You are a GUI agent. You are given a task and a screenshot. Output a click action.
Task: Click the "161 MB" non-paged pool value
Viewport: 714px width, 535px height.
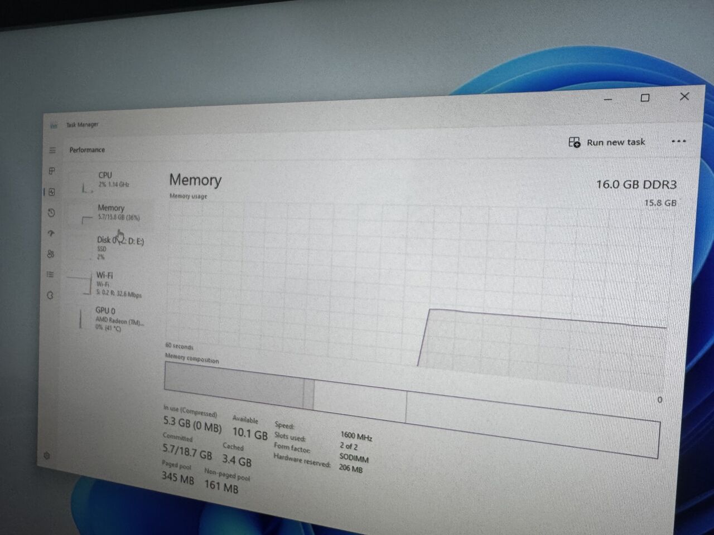(x=221, y=487)
